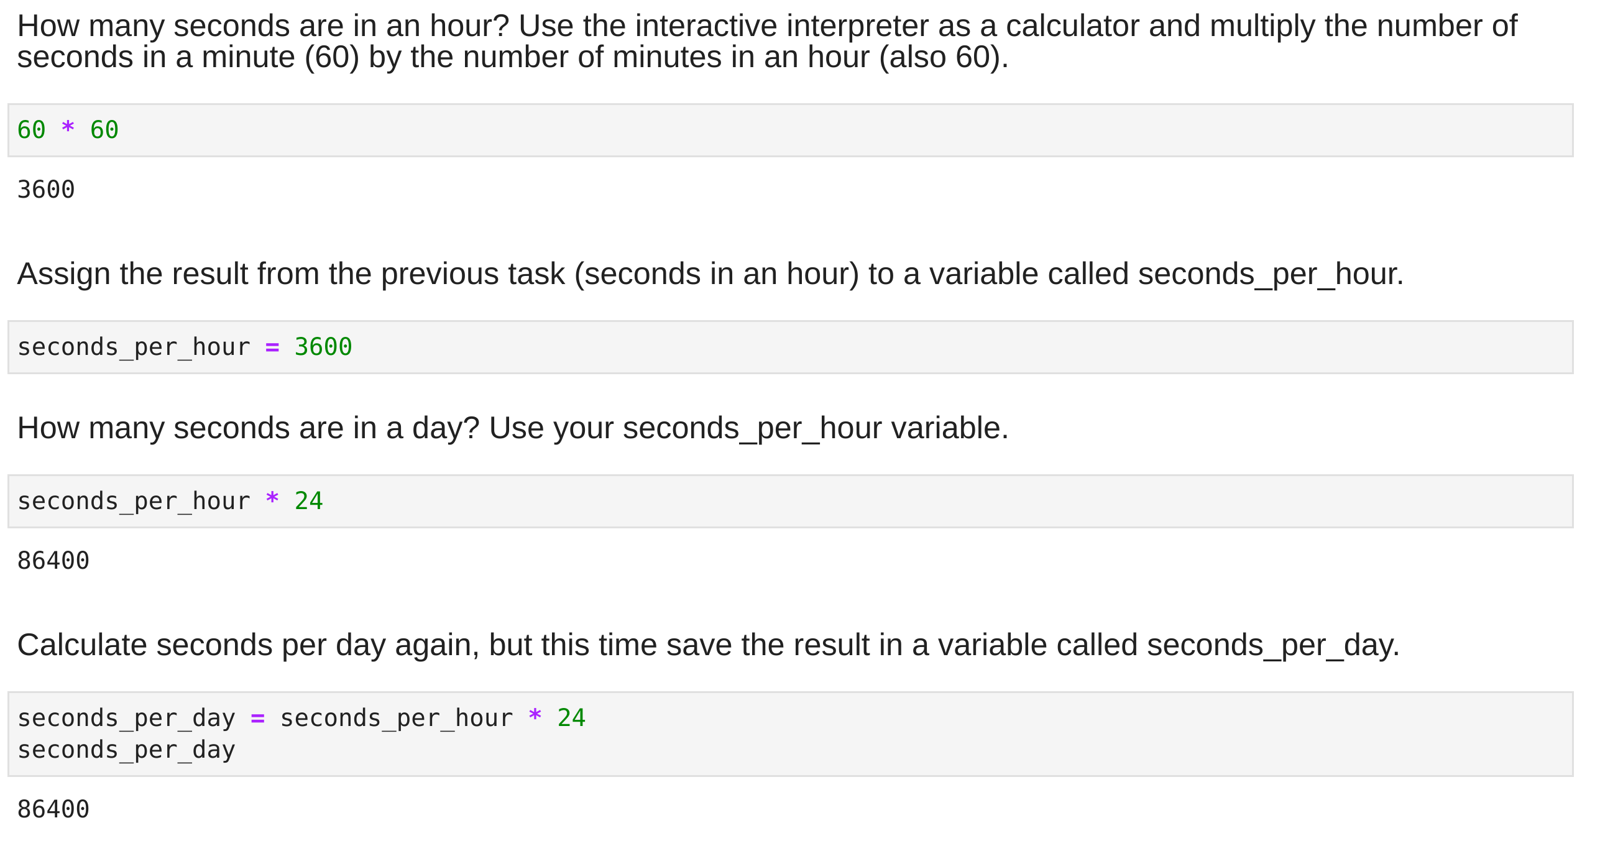Click the seconds_per_day assignment code cell
Screen dimensions: 1600x841
(x=789, y=733)
